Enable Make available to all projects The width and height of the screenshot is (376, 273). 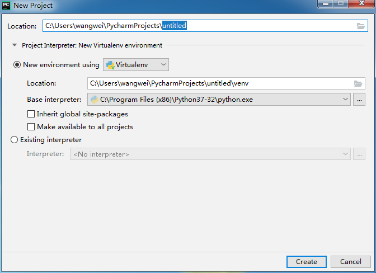pos(31,127)
